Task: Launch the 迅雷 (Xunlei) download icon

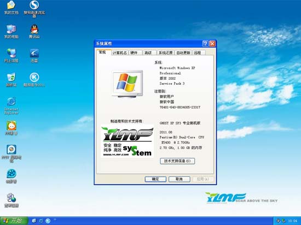Action: click(x=34, y=56)
